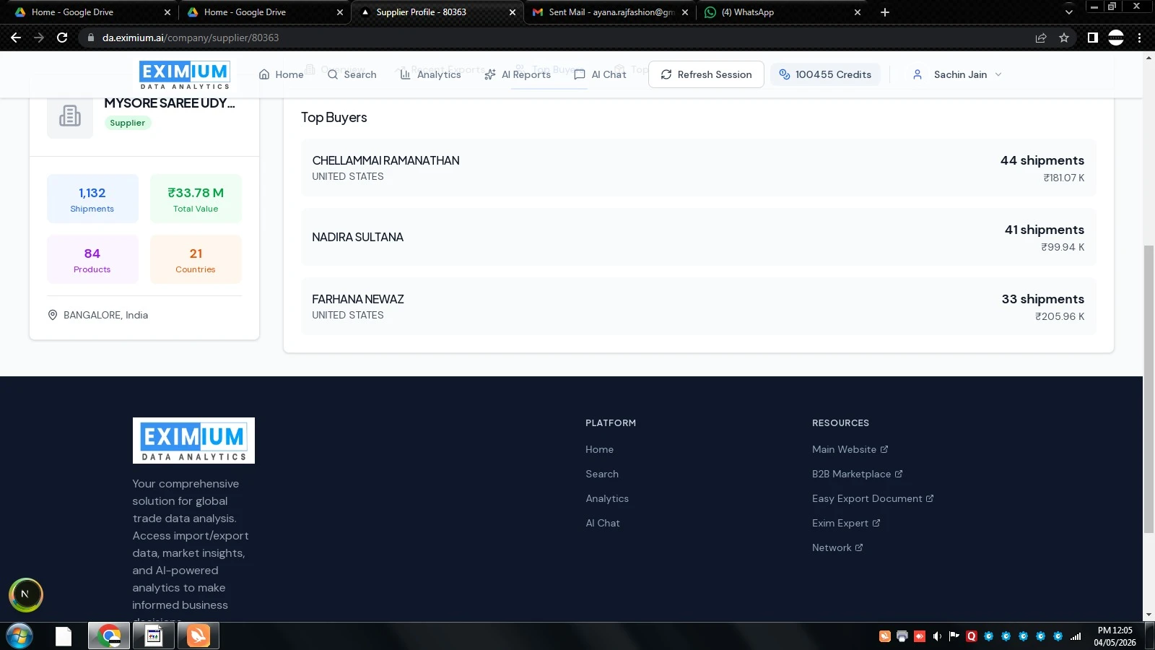Open the Exim Expert resource link
Image resolution: width=1155 pixels, height=650 pixels.
[x=846, y=523]
